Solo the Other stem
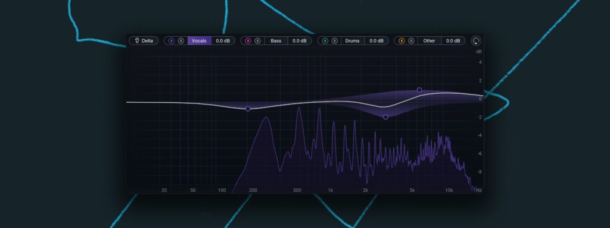 click(411, 41)
